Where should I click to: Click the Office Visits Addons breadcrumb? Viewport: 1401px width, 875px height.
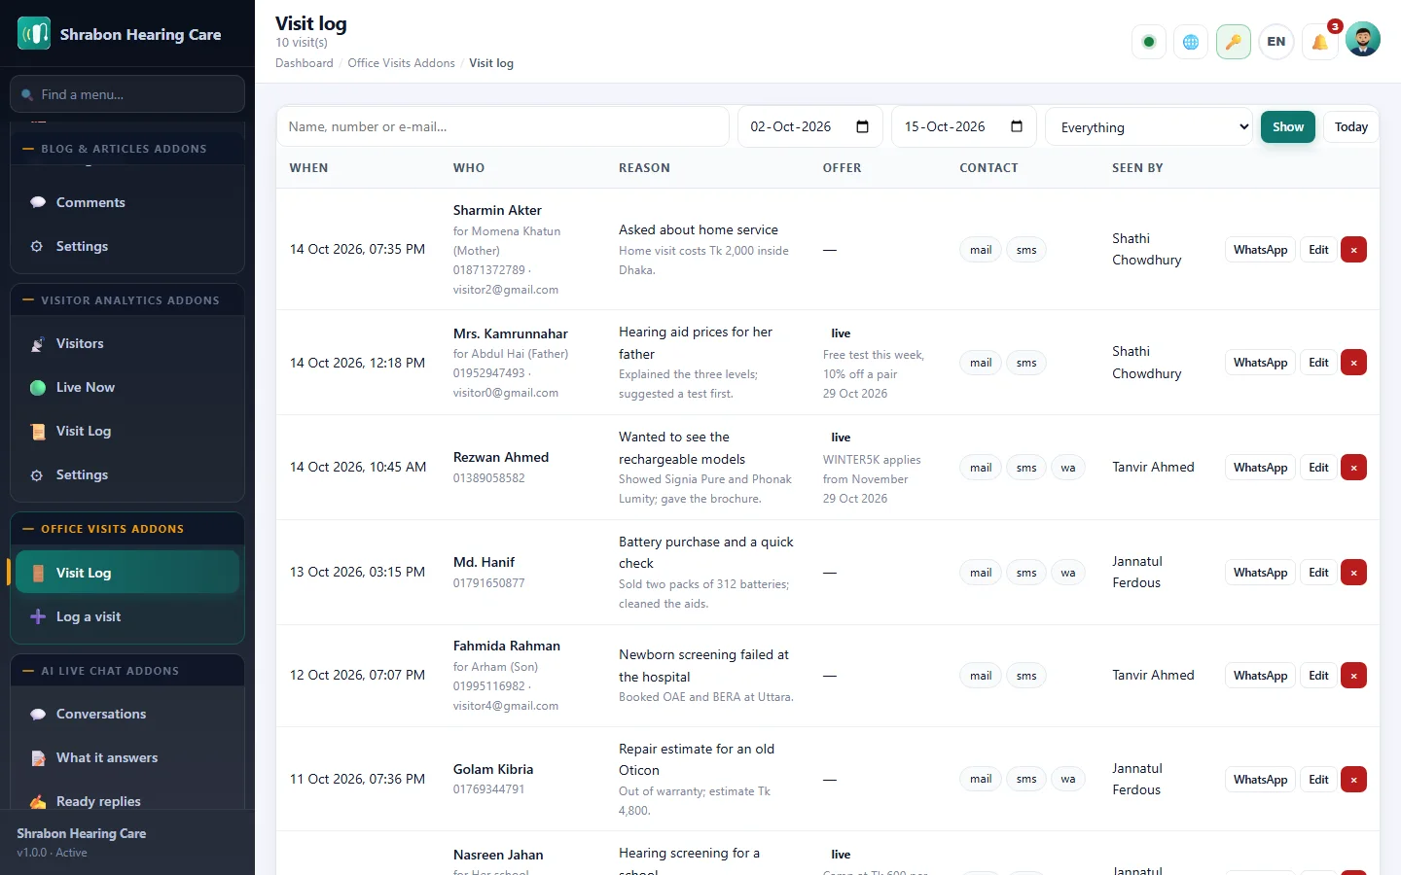click(x=401, y=63)
